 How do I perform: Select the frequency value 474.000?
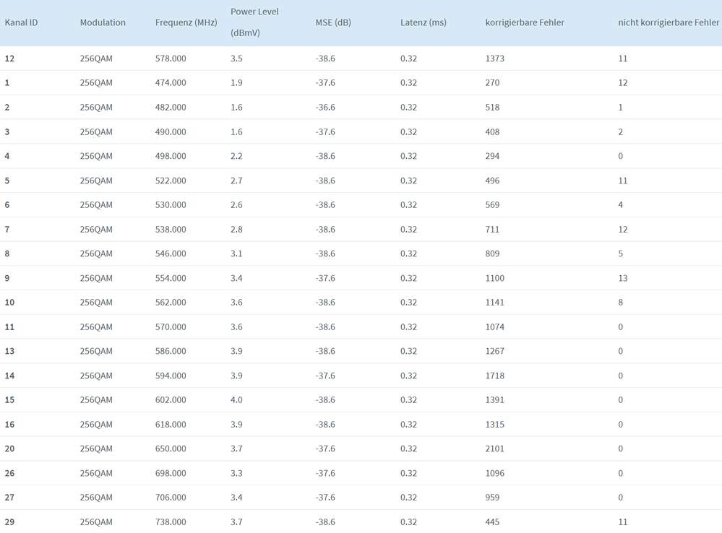(x=171, y=83)
